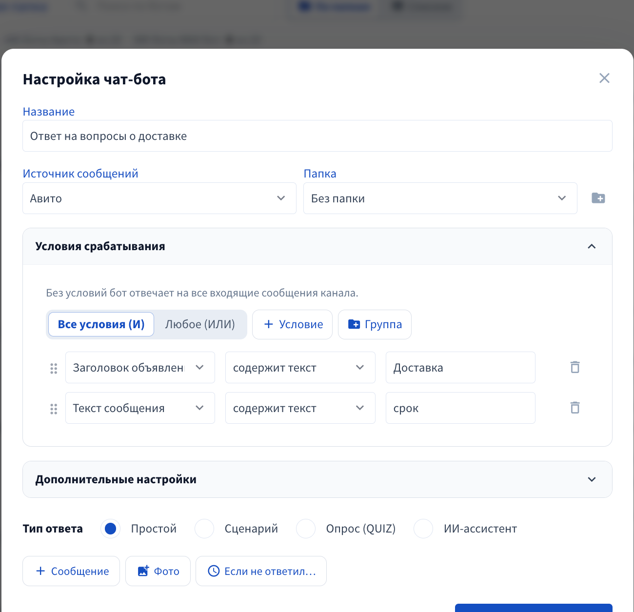The width and height of the screenshot is (634, 612).
Task: Select 'Все условия (И)' mode
Action: tap(101, 324)
